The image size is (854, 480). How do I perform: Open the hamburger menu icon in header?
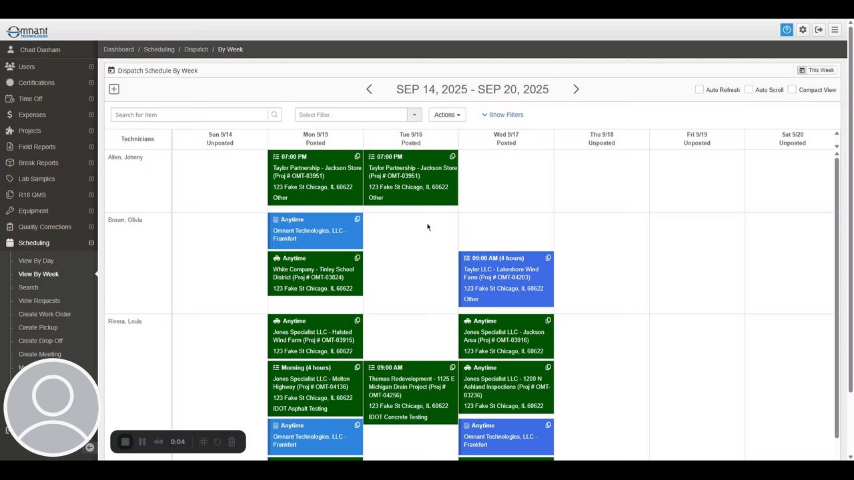835,29
